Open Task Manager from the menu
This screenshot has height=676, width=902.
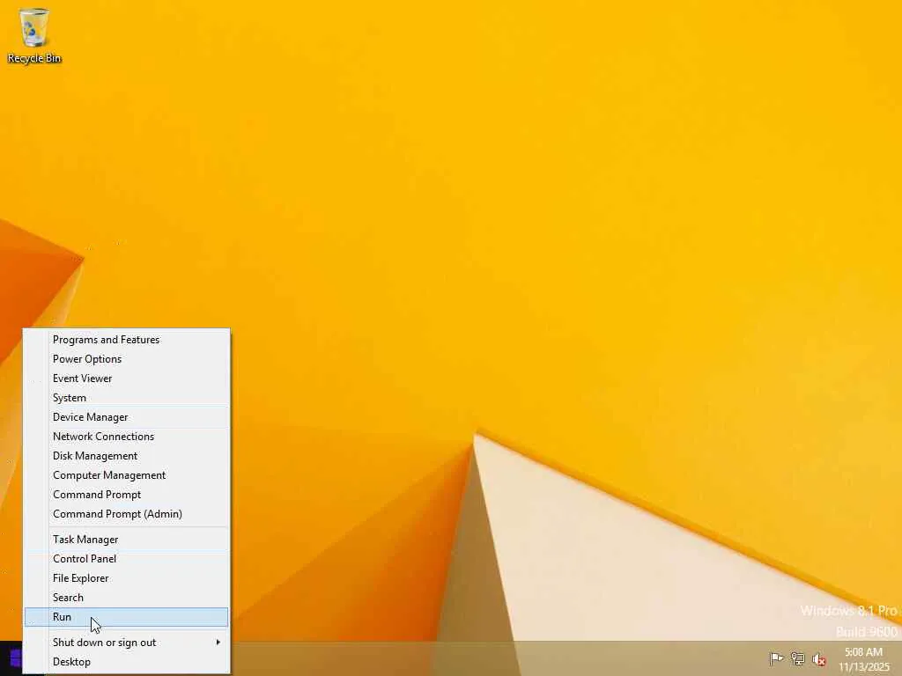click(x=126, y=540)
